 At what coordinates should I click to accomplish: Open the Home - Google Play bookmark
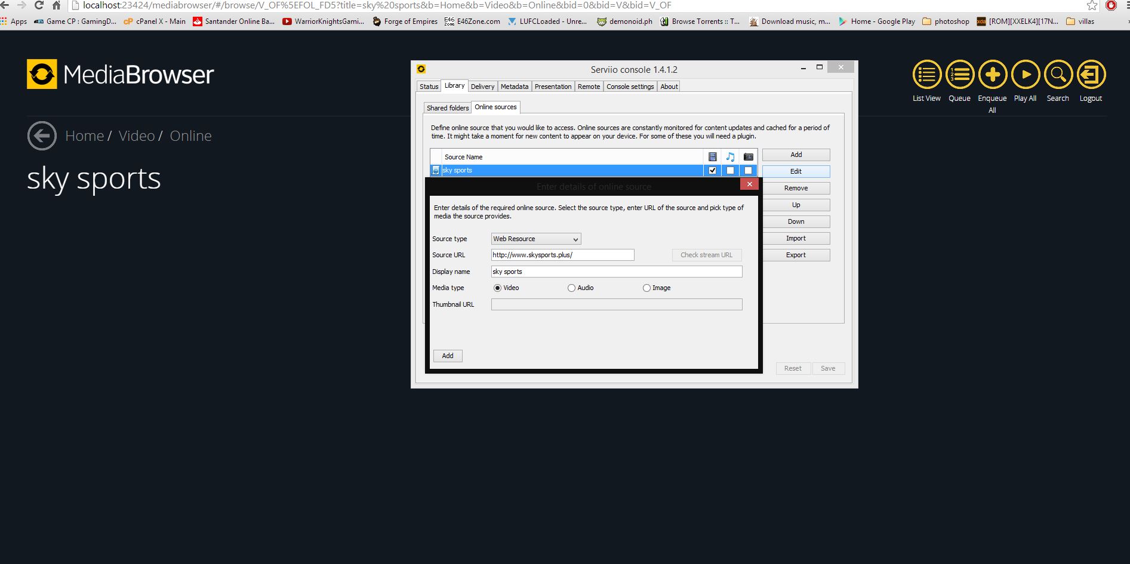point(876,21)
